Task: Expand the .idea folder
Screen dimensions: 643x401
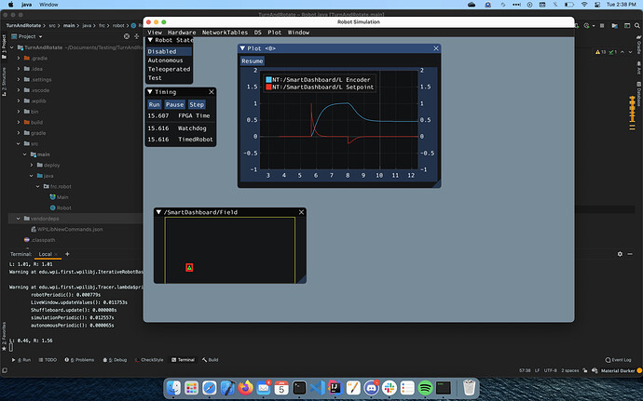Action: 19,69
